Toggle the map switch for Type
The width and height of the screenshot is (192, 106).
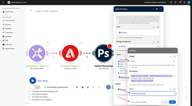[x=174, y=89]
